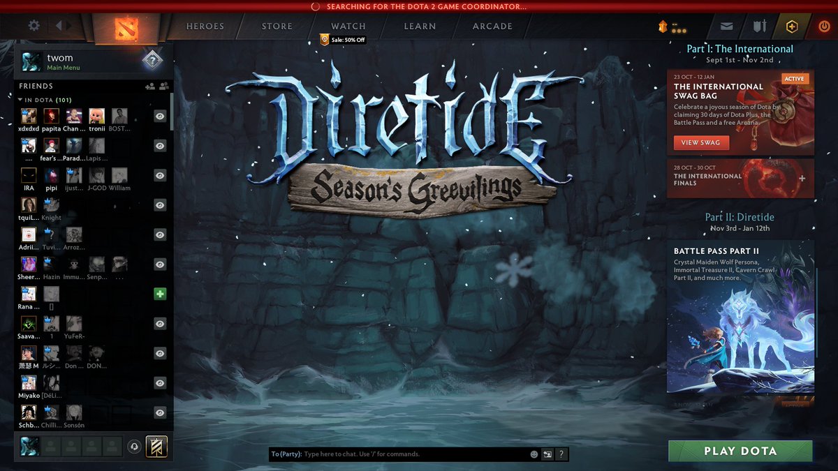Image resolution: width=838 pixels, height=471 pixels.
Task: Click the chat channel switch icon
Action: click(x=547, y=454)
